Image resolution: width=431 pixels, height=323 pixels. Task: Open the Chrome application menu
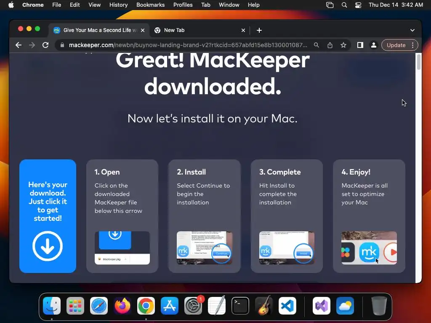[x=33, y=5]
